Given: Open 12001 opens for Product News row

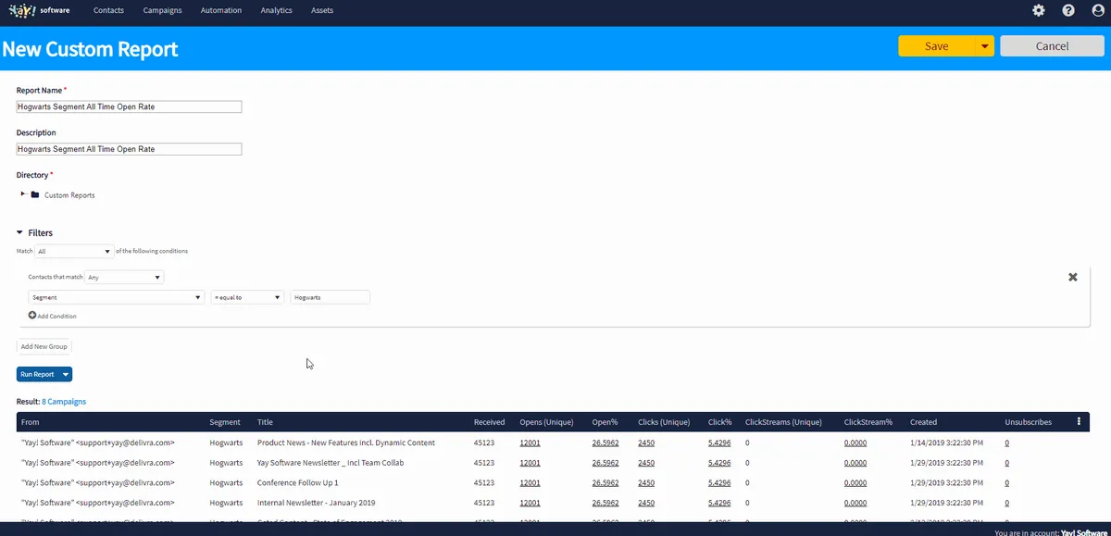Looking at the screenshot, I should click(x=530, y=443).
